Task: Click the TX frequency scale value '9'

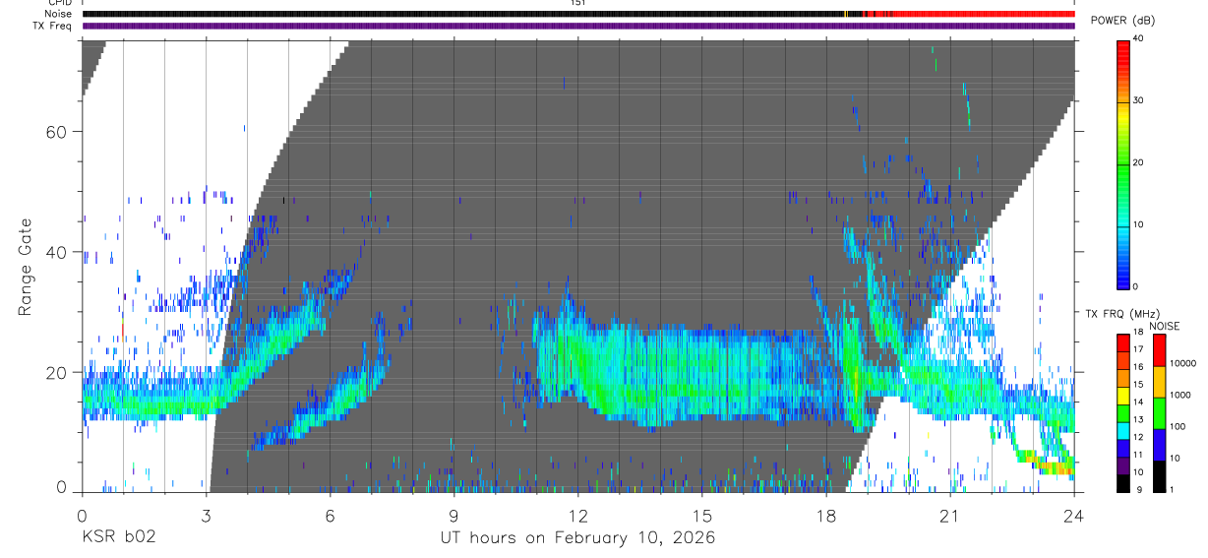Action: 1138,489
